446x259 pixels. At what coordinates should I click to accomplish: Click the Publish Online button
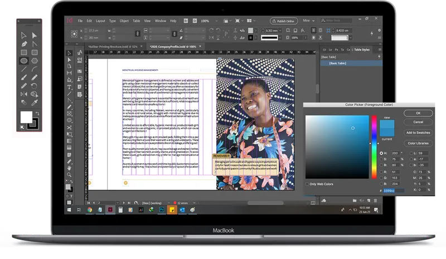[283, 21]
